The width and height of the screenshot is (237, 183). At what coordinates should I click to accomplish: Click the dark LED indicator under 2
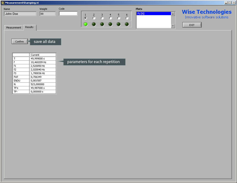pos(94,24)
